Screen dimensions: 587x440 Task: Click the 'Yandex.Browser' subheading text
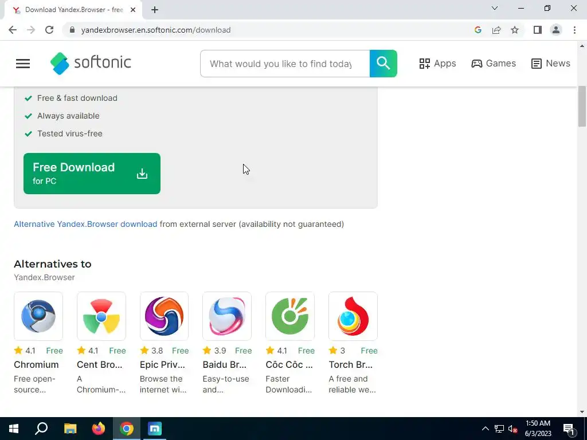[44, 278]
